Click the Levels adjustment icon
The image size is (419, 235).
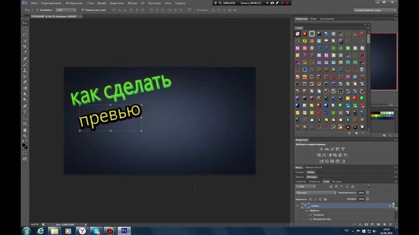[x=327, y=149]
